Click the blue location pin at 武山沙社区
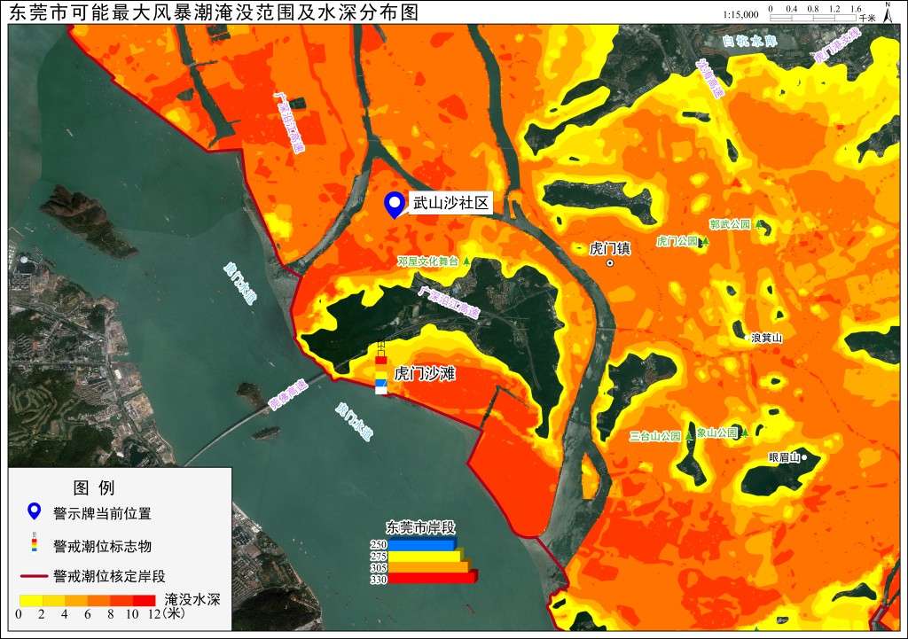The height and width of the screenshot is (639, 908). (395, 205)
